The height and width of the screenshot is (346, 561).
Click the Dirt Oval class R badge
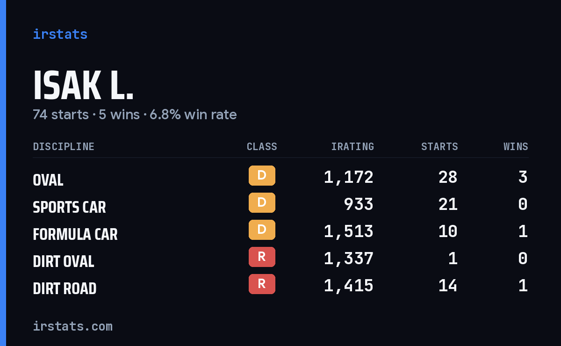click(x=262, y=257)
